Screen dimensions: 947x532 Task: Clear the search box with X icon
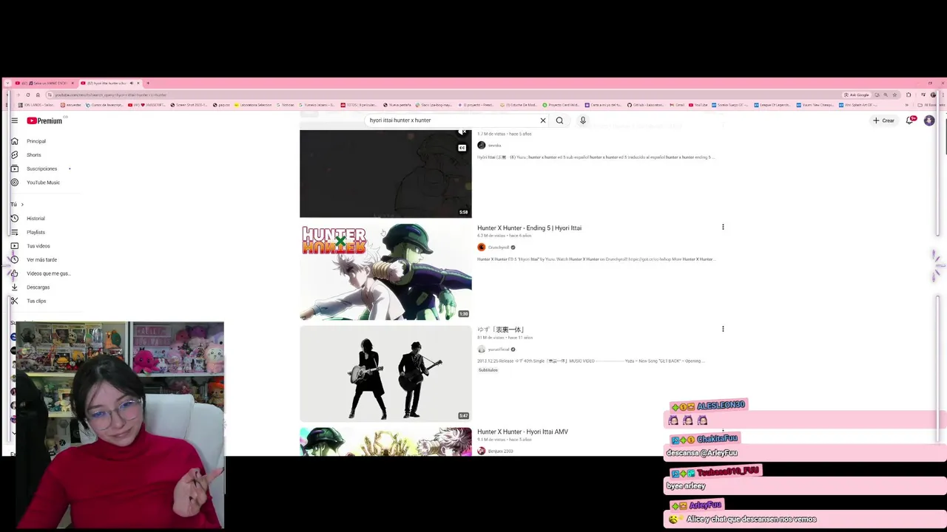point(542,120)
